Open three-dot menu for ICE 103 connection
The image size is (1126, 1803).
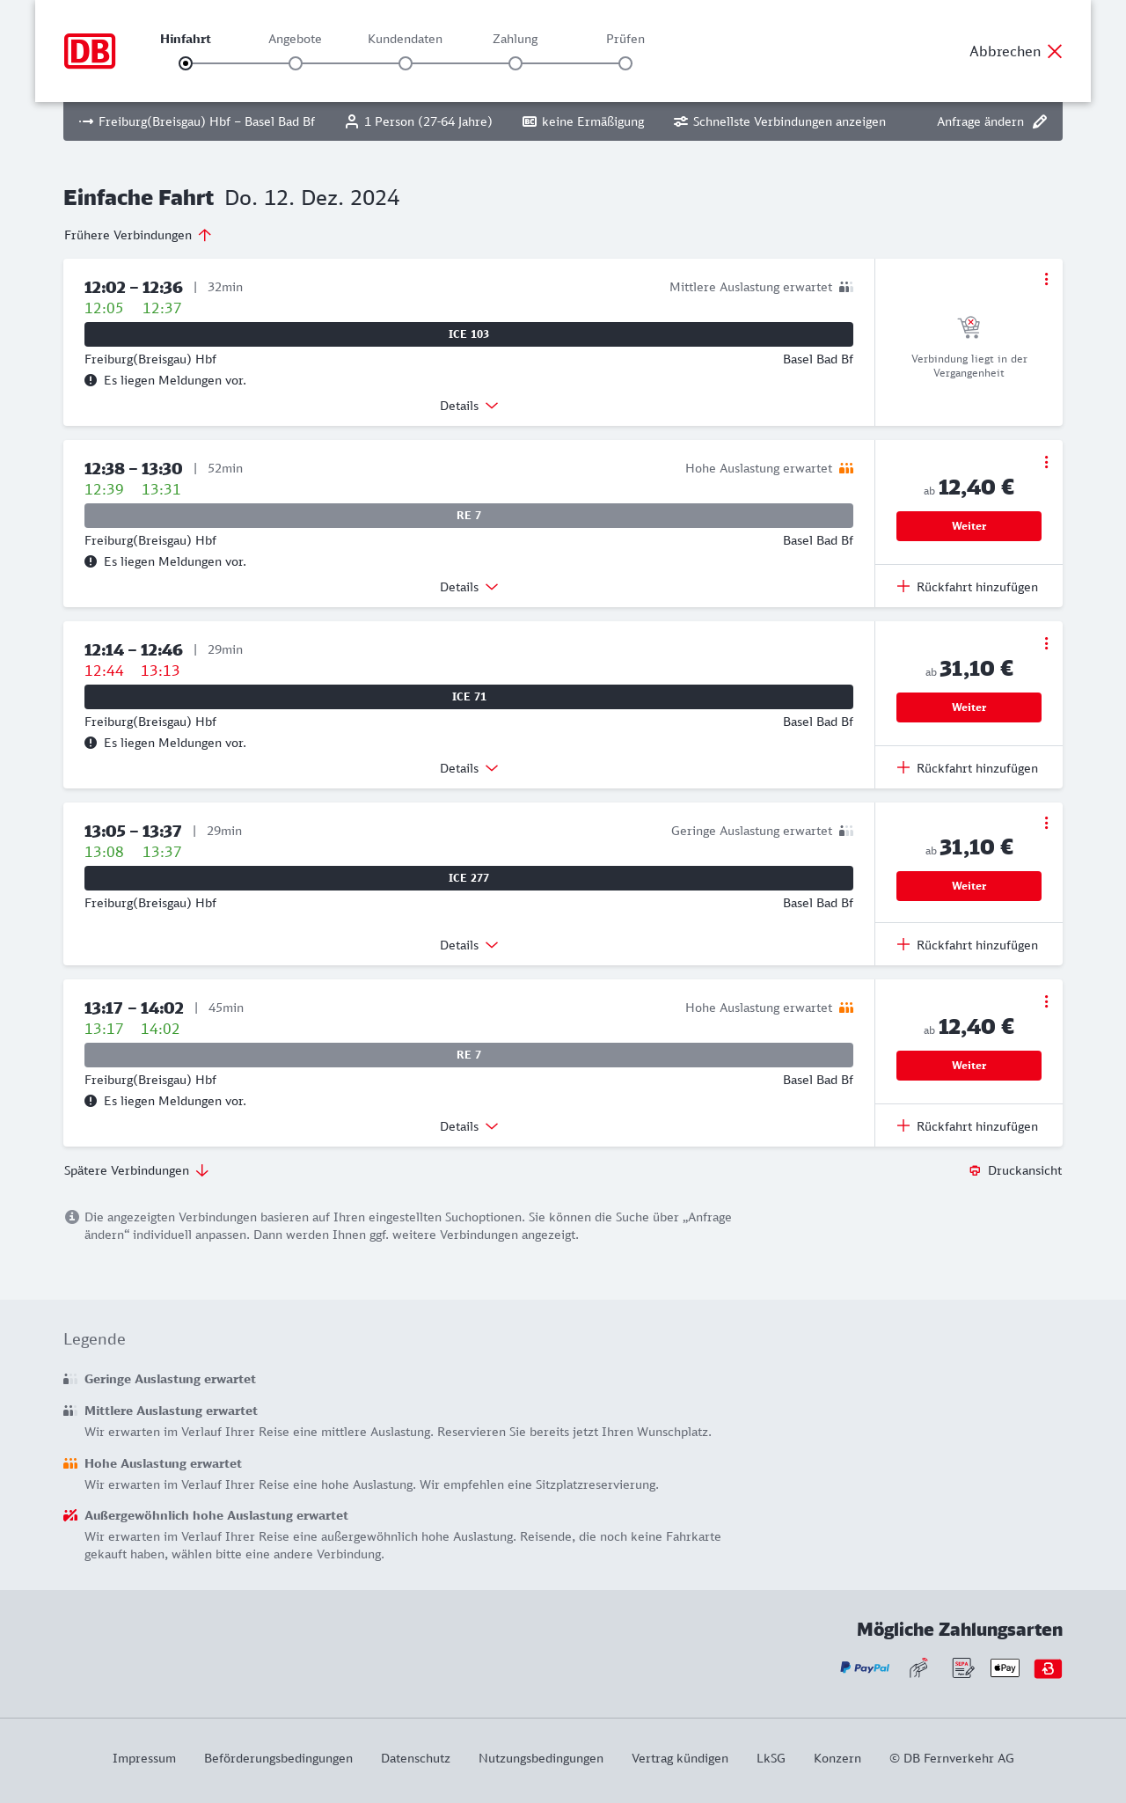point(1046,279)
